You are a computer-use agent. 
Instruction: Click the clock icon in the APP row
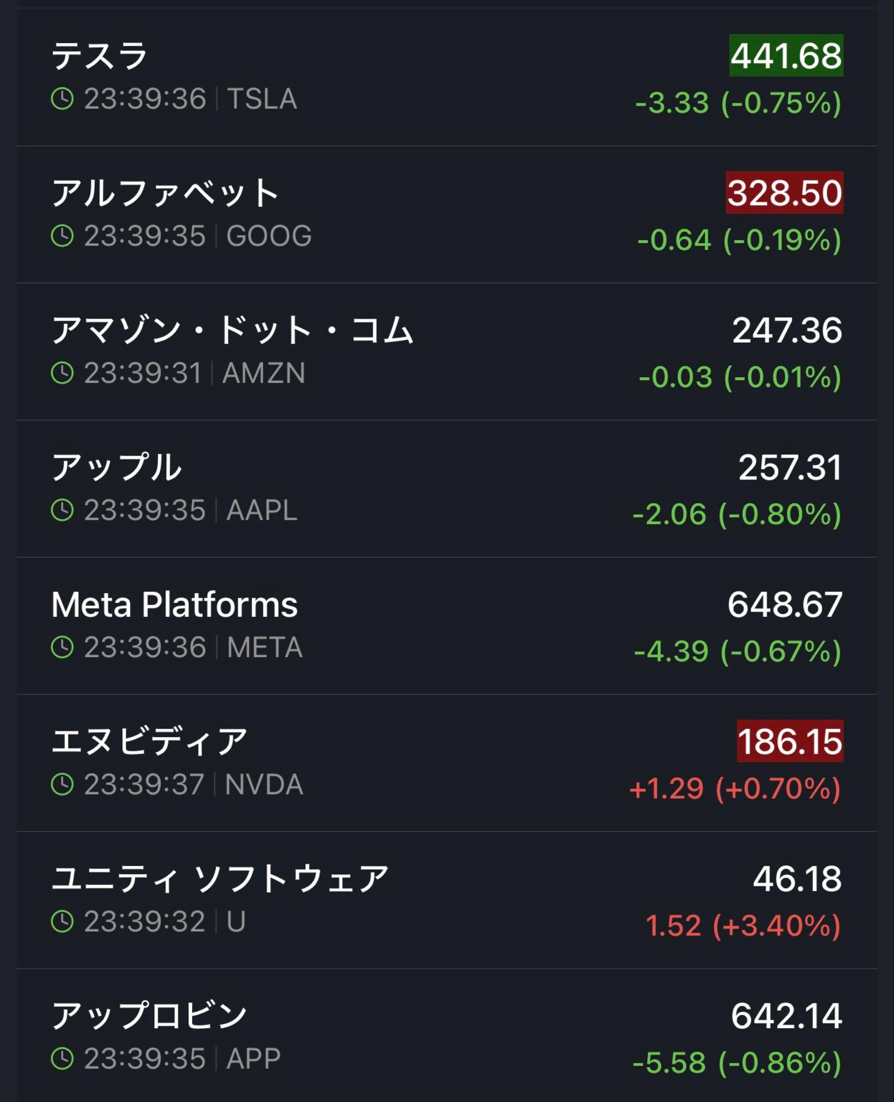pos(62,1058)
